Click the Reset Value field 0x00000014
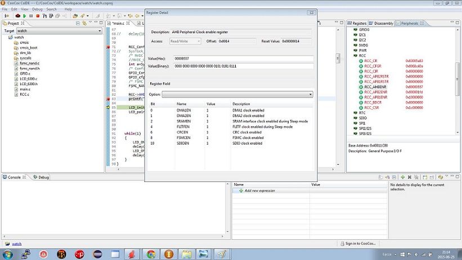The height and width of the screenshot is (260, 462). point(296,41)
